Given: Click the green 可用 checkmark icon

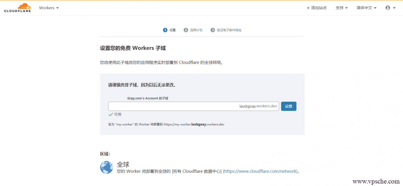Looking at the screenshot, I should coord(111,114).
